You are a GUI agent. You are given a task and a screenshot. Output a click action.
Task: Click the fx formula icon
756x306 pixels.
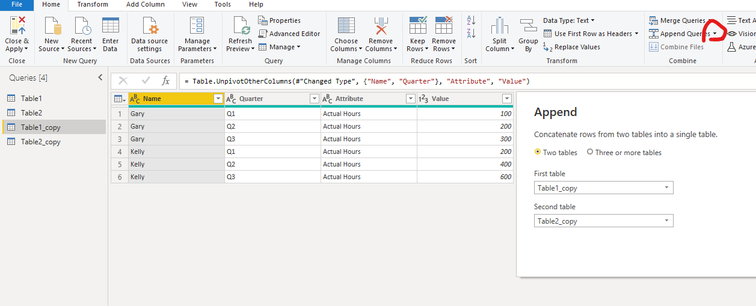[166, 81]
